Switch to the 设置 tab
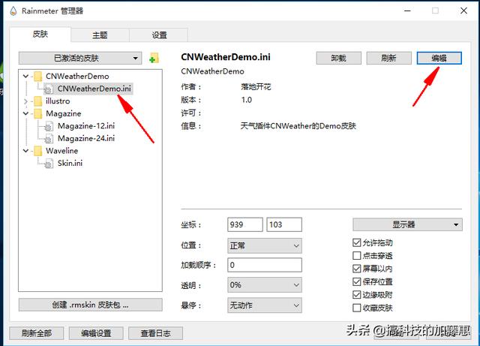 tap(159, 35)
